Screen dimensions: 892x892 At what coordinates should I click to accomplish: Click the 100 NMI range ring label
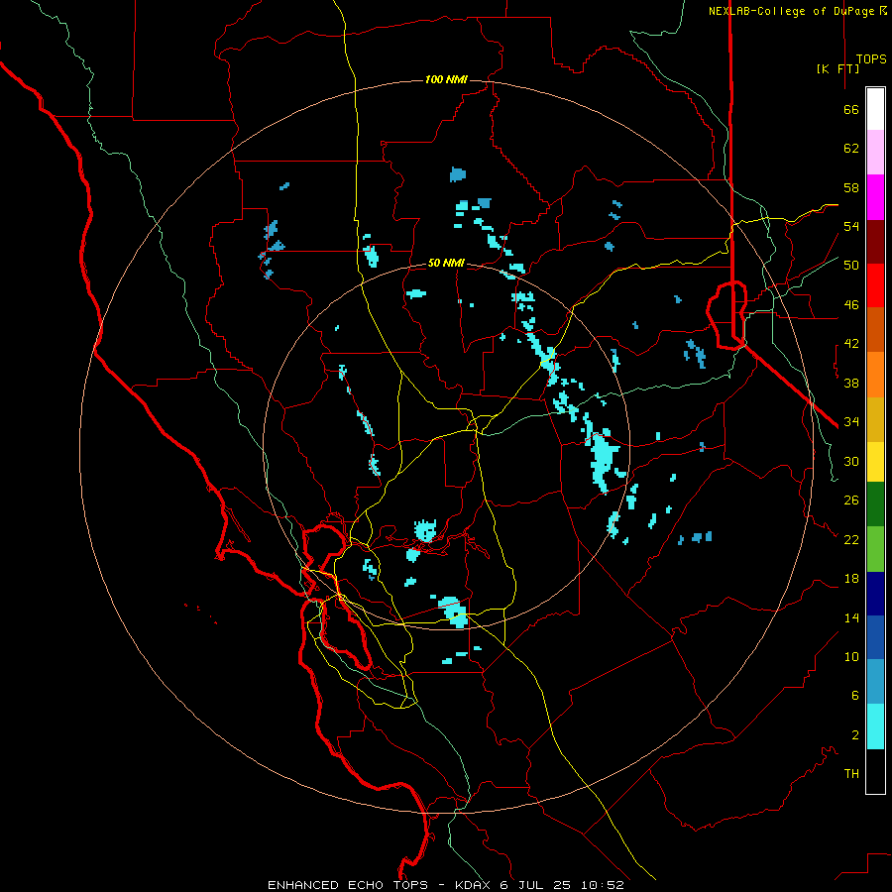click(446, 79)
